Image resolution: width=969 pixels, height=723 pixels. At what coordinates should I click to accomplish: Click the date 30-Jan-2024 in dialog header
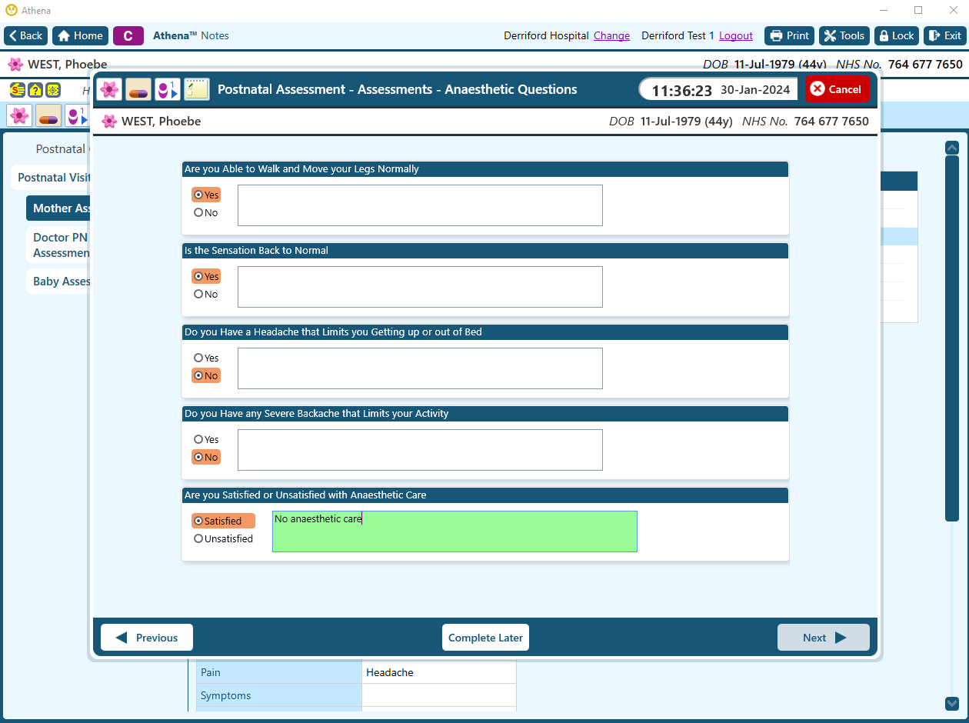point(755,90)
